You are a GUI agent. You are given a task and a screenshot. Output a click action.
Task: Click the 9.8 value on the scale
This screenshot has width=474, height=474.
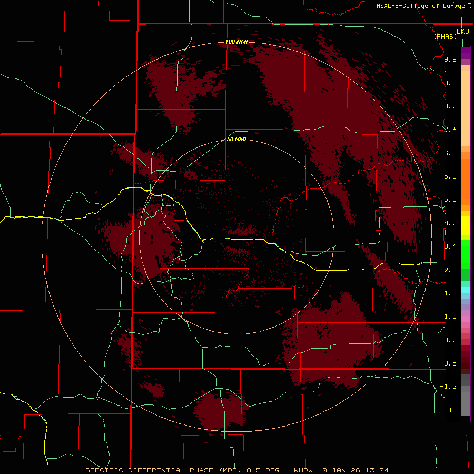point(450,59)
